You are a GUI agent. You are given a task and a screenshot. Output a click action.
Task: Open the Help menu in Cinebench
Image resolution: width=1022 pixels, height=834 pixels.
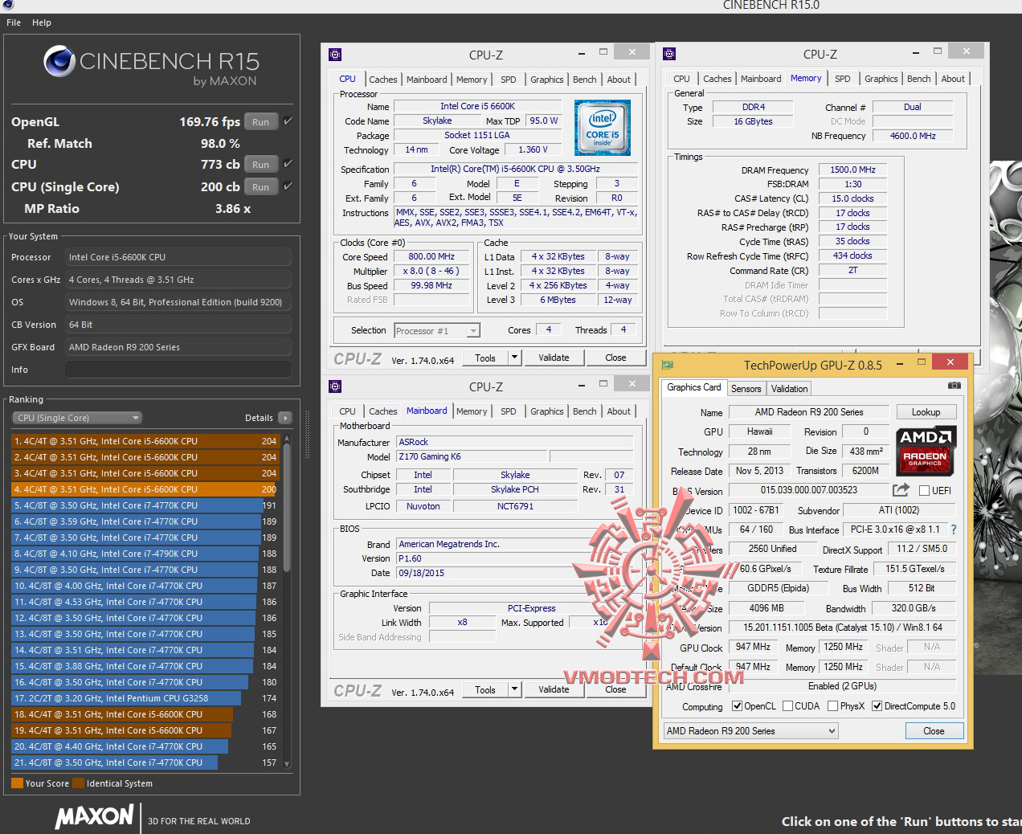point(41,22)
